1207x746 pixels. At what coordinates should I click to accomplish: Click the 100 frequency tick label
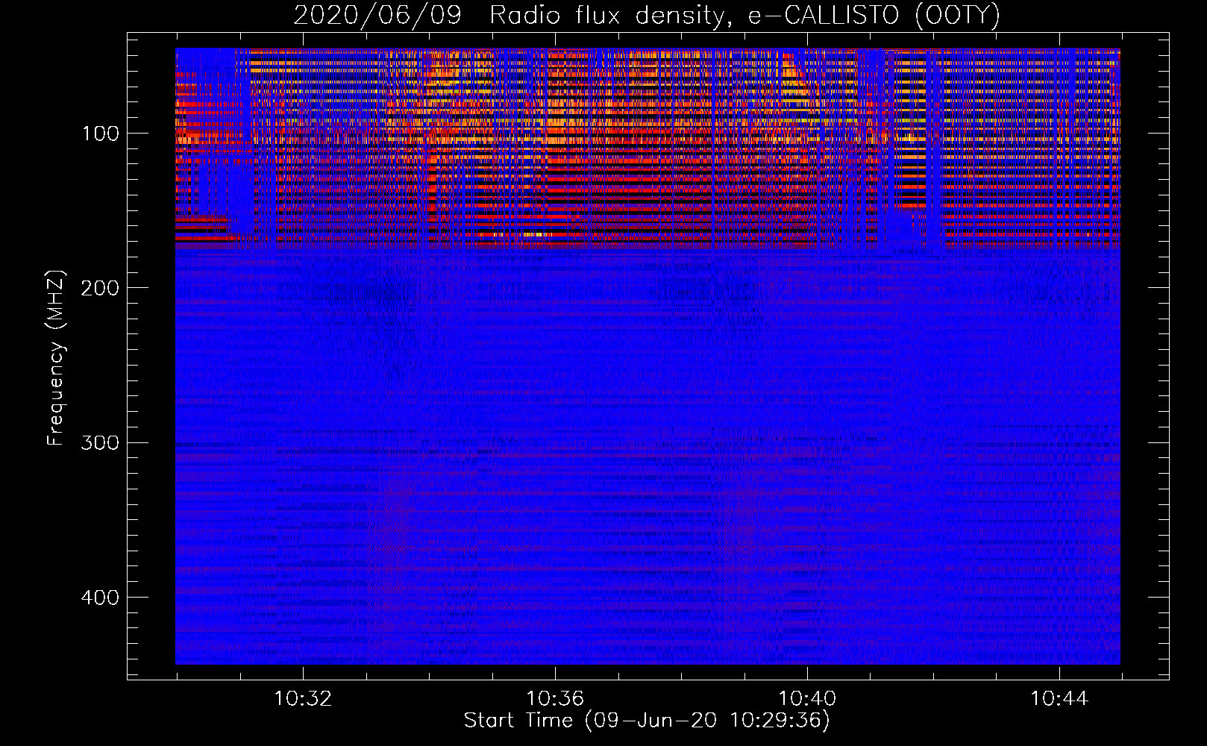coord(101,134)
